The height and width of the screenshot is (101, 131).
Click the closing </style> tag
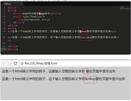19,23
